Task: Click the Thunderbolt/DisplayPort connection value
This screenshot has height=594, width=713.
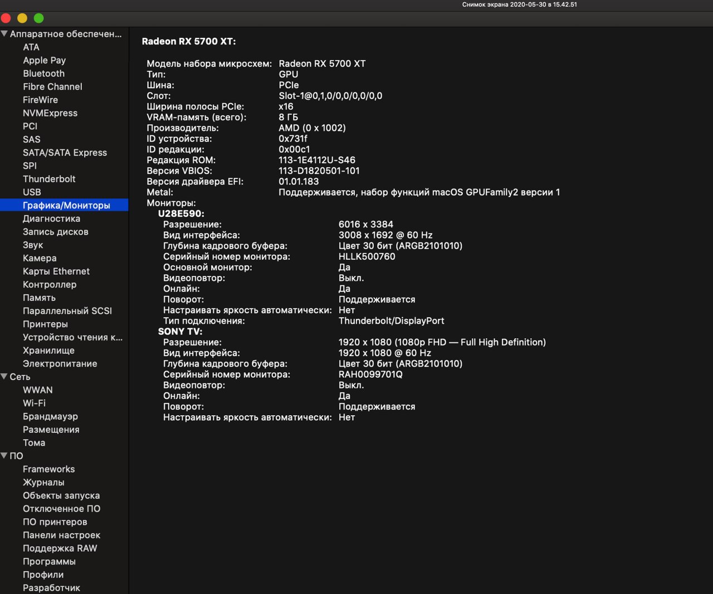Action: [x=392, y=321]
